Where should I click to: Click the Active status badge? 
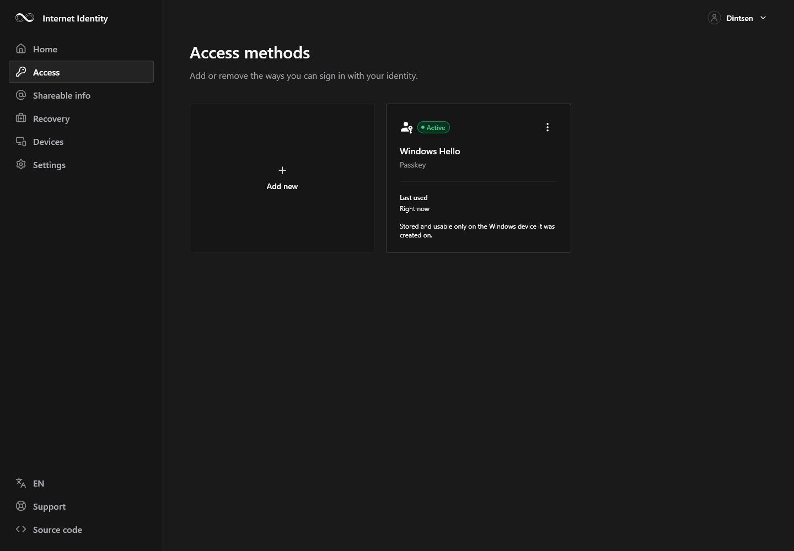click(433, 127)
